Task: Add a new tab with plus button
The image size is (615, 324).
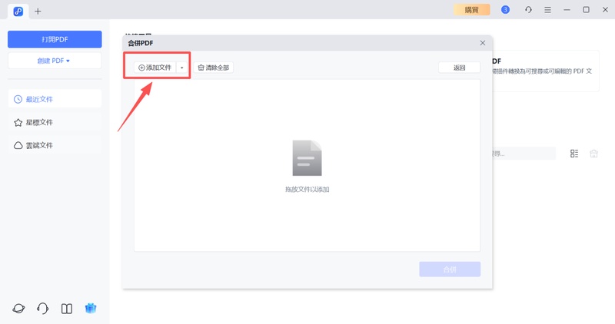Action: pyautogui.click(x=38, y=11)
